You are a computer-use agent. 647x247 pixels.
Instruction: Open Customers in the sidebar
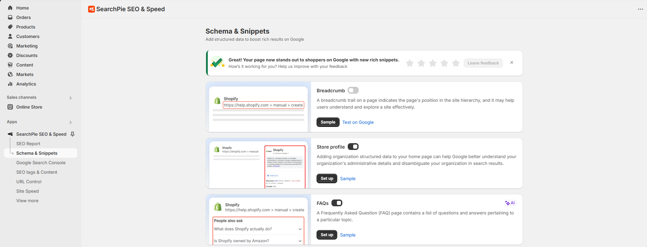pyautogui.click(x=28, y=36)
